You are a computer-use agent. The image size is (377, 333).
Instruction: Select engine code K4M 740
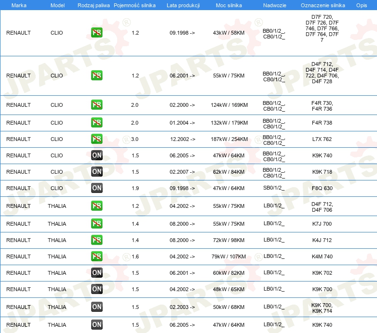pos(322,256)
